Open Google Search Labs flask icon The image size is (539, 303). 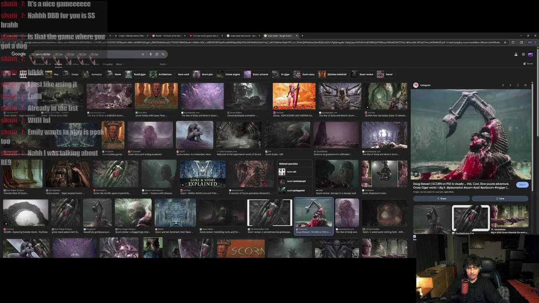516,54
